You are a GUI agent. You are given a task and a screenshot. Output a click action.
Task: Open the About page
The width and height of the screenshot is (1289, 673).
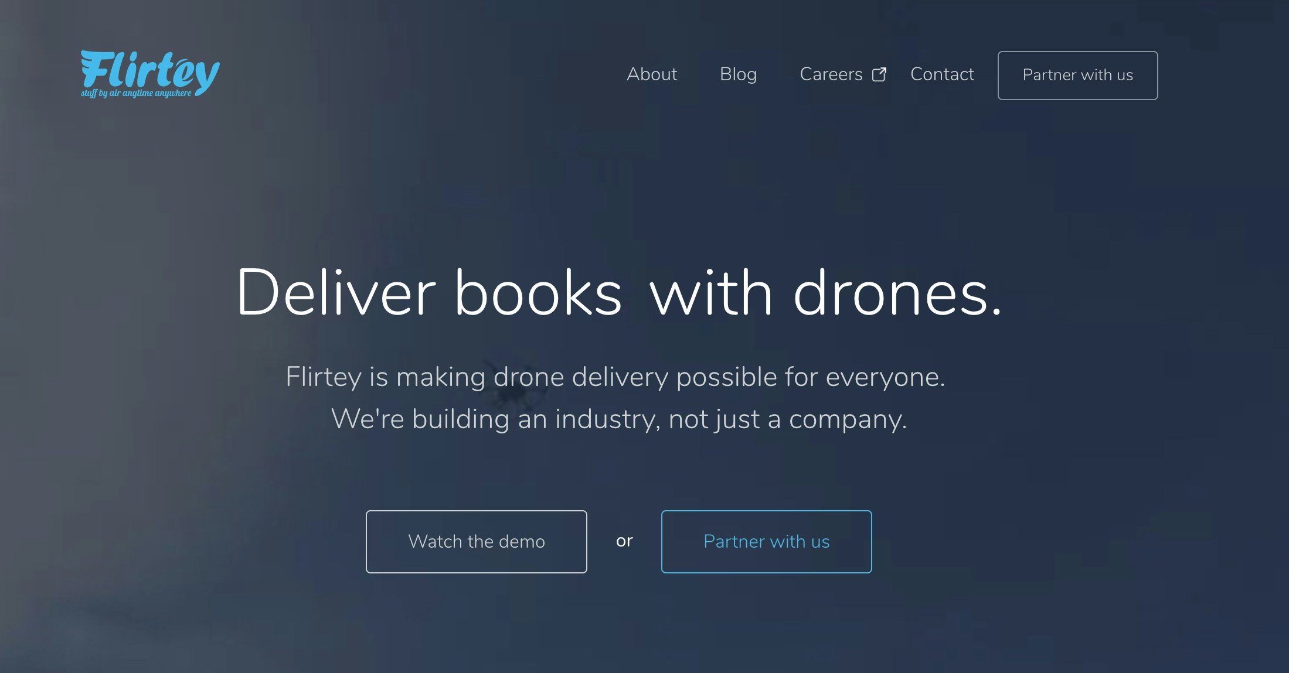[x=652, y=74]
